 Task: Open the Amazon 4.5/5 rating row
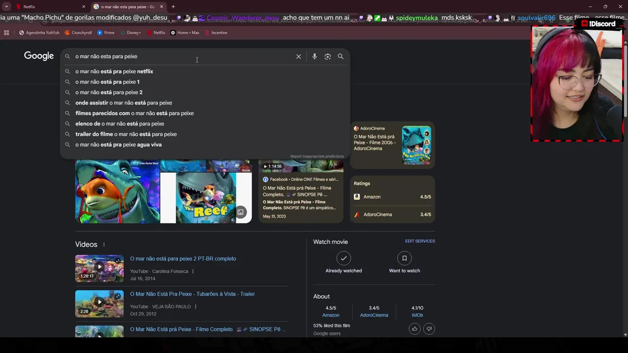(x=392, y=197)
